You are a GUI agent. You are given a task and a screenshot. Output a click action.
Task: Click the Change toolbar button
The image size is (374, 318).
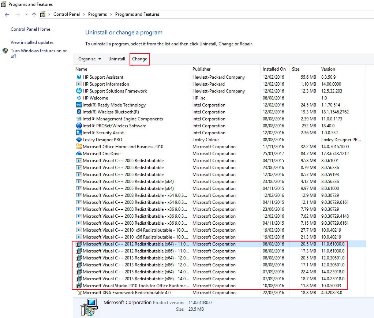coord(140,59)
